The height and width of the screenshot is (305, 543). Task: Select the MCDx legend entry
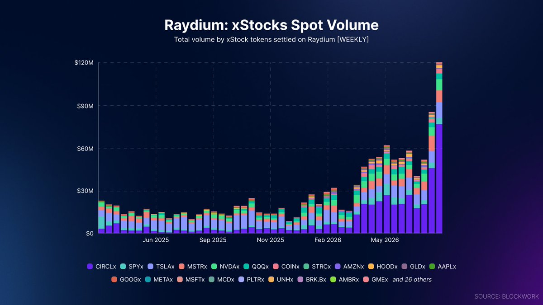click(221, 280)
